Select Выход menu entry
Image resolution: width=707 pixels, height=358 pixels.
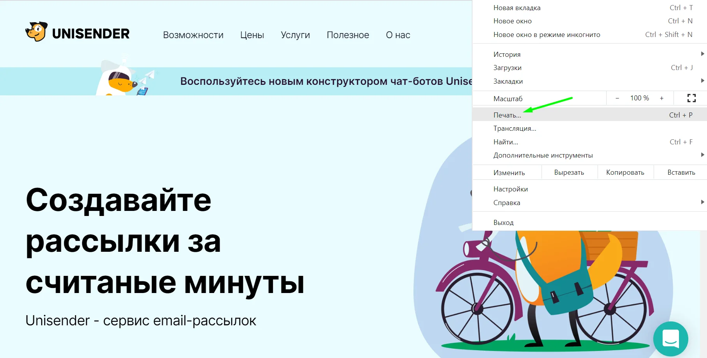589,223
